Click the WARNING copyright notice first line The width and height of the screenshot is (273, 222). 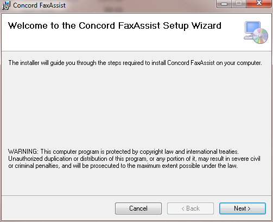(123, 152)
